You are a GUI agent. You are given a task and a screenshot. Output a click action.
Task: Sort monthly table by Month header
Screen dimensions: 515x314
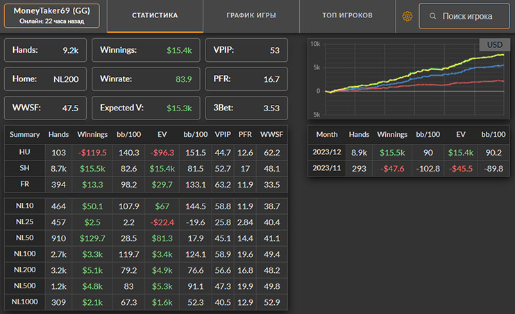[x=326, y=134]
